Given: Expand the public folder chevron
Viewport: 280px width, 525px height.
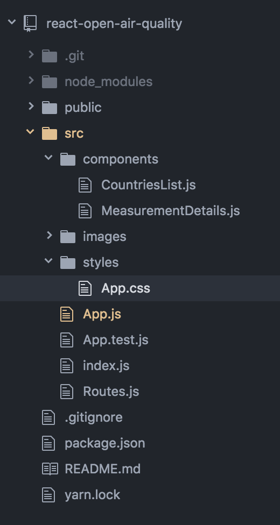Looking at the screenshot, I should (x=31, y=106).
